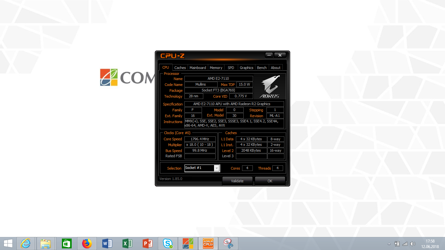
Task: Click the 0.775 V Core VID value
Action: 241,96
